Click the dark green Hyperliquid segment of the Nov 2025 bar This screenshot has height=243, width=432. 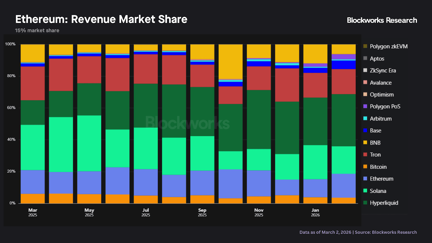[x=259, y=120]
